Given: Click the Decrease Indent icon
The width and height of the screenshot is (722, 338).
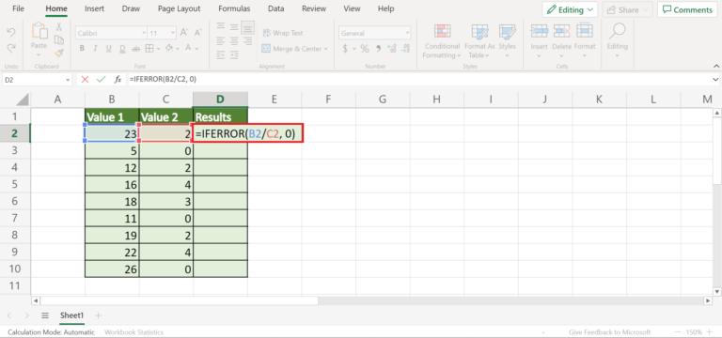Looking at the screenshot, I should click(221, 54).
